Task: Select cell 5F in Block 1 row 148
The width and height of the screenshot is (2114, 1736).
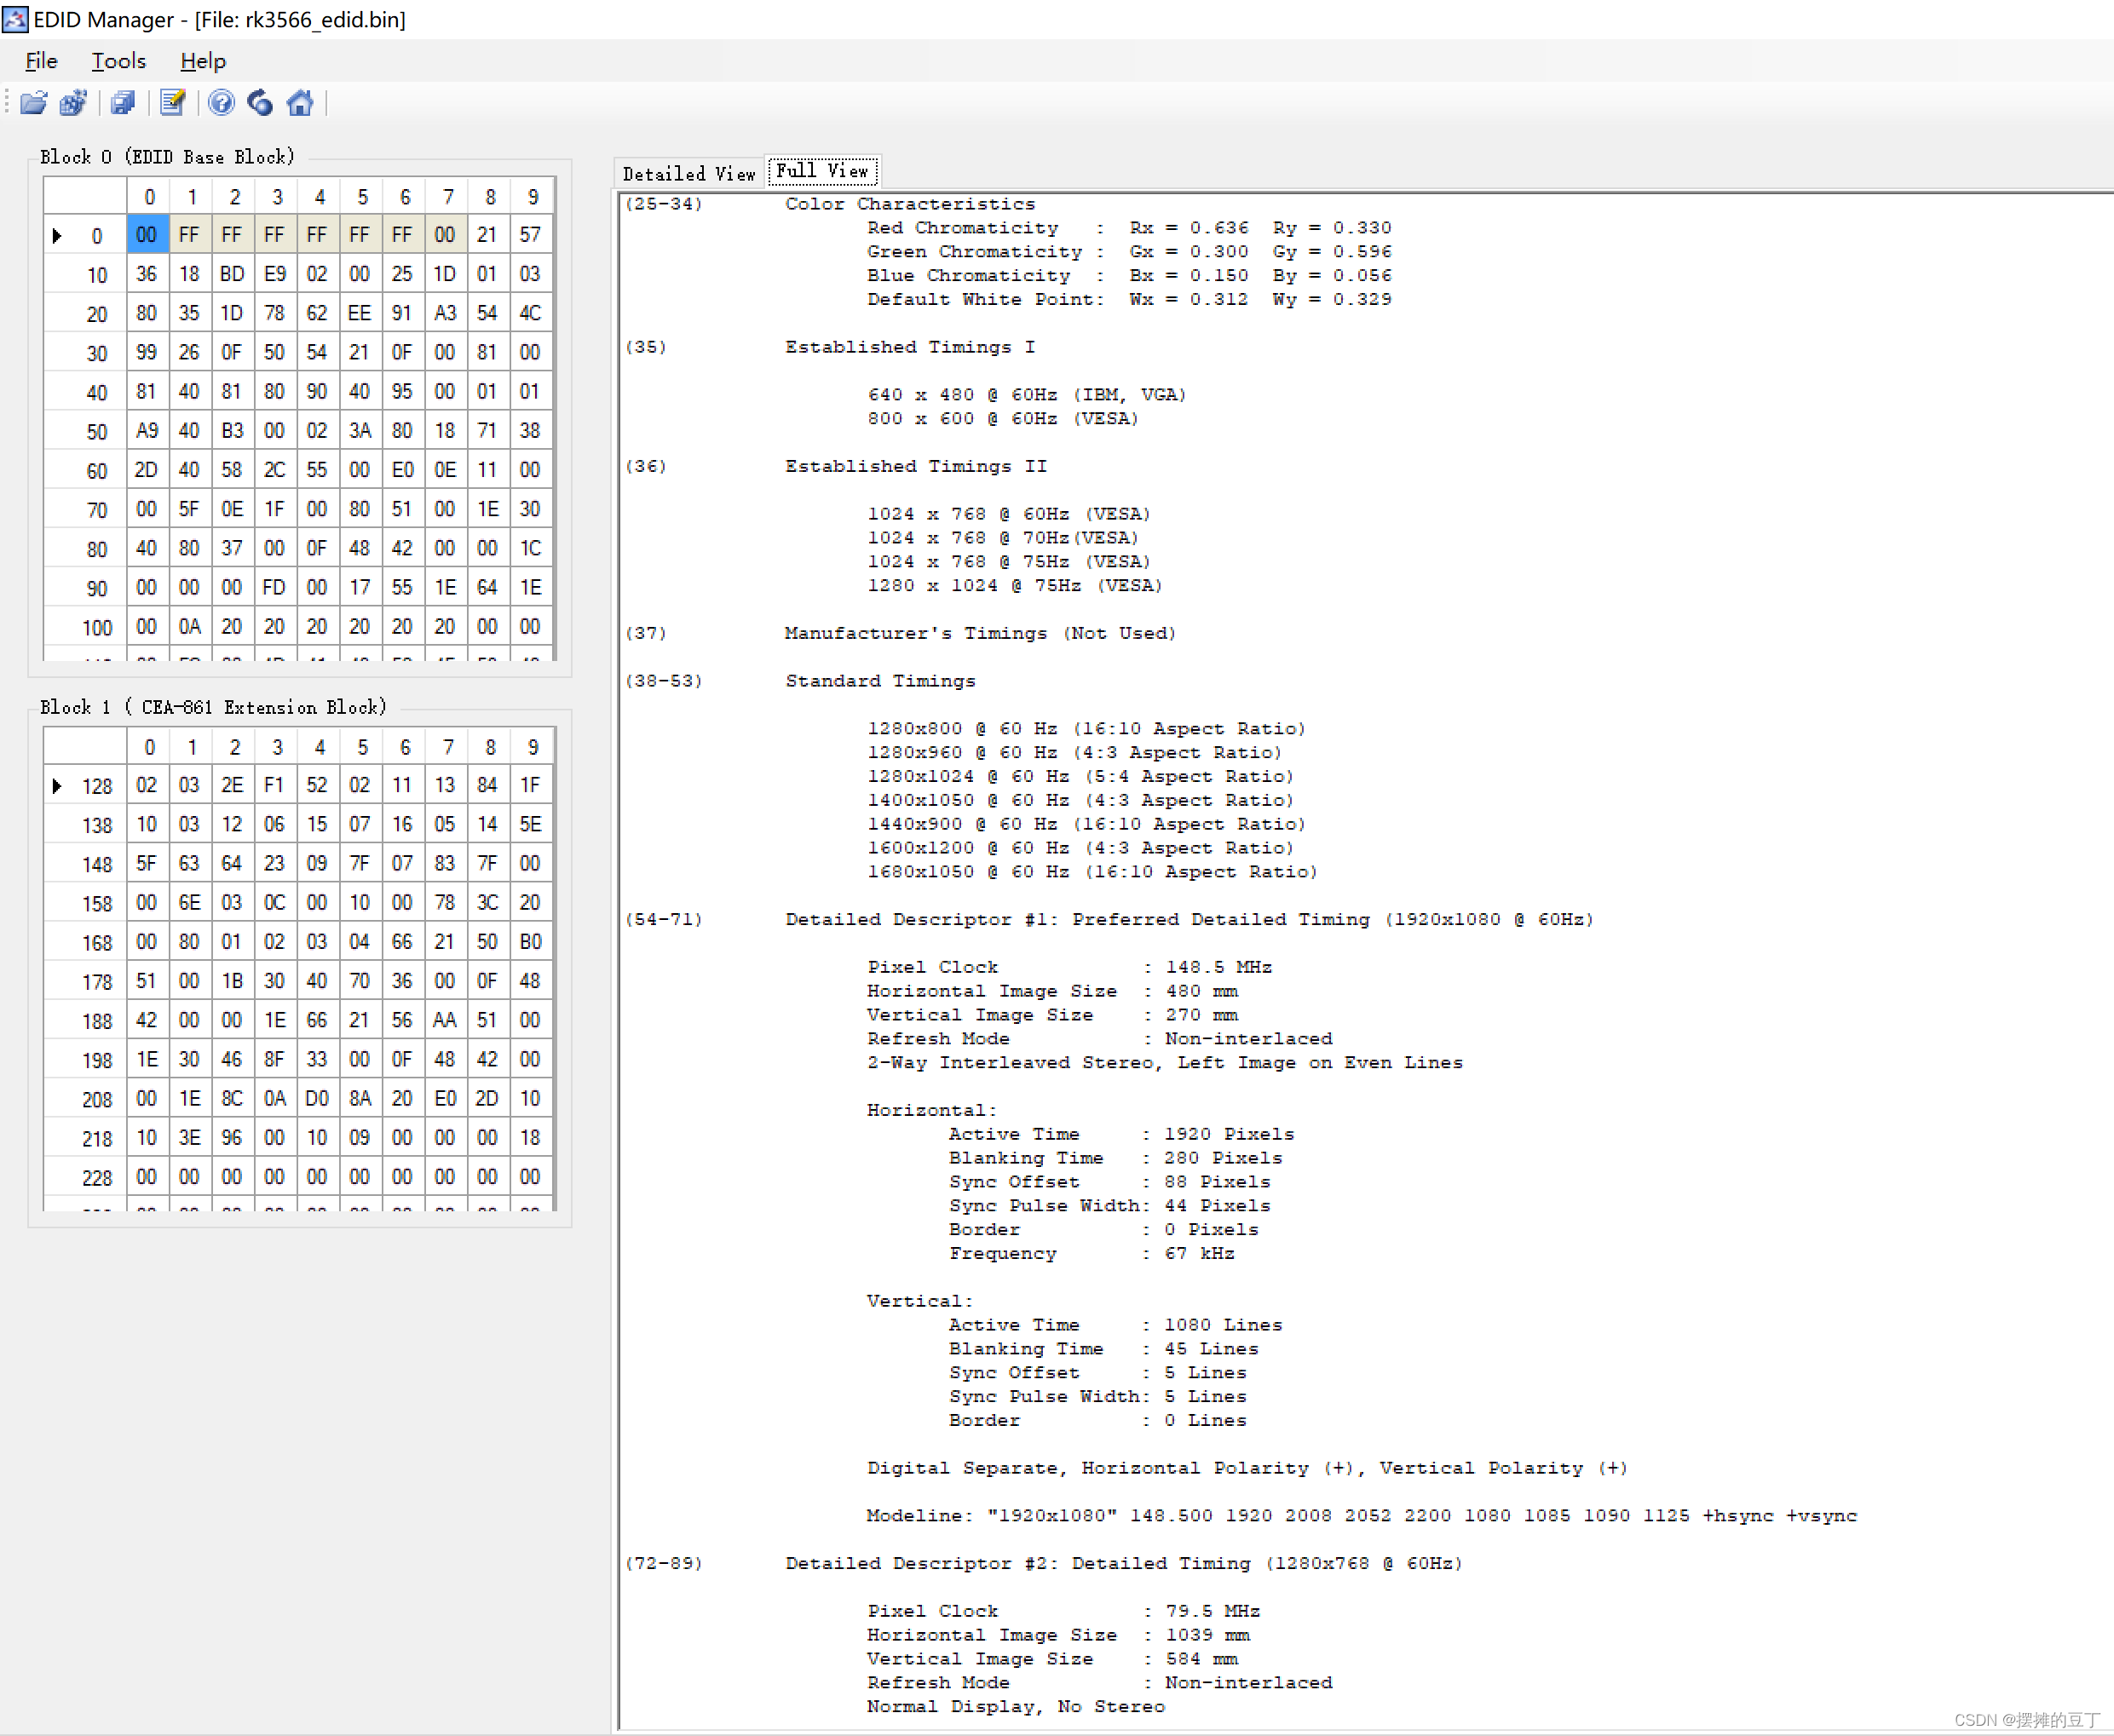Action: (147, 863)
